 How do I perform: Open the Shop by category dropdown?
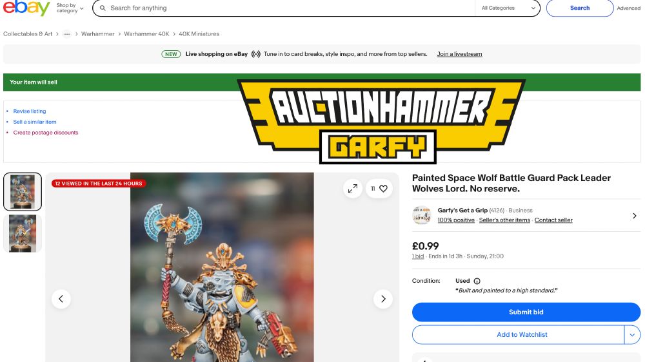pyautogui.click(x=70, y=8)
